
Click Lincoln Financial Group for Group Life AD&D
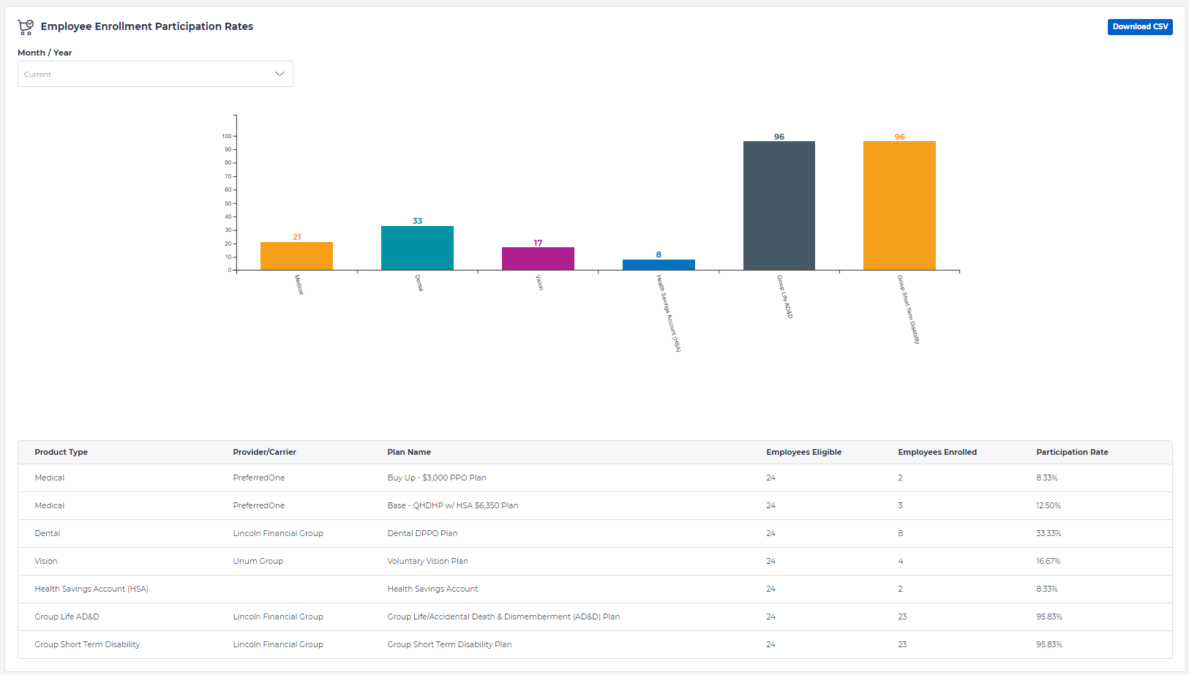278,616
